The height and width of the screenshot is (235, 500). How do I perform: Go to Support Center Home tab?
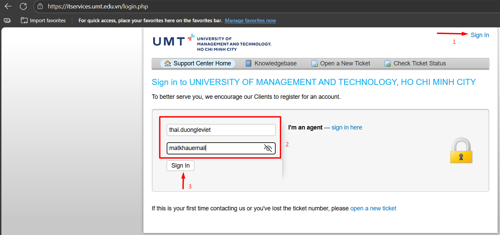[x=202, y=63]
